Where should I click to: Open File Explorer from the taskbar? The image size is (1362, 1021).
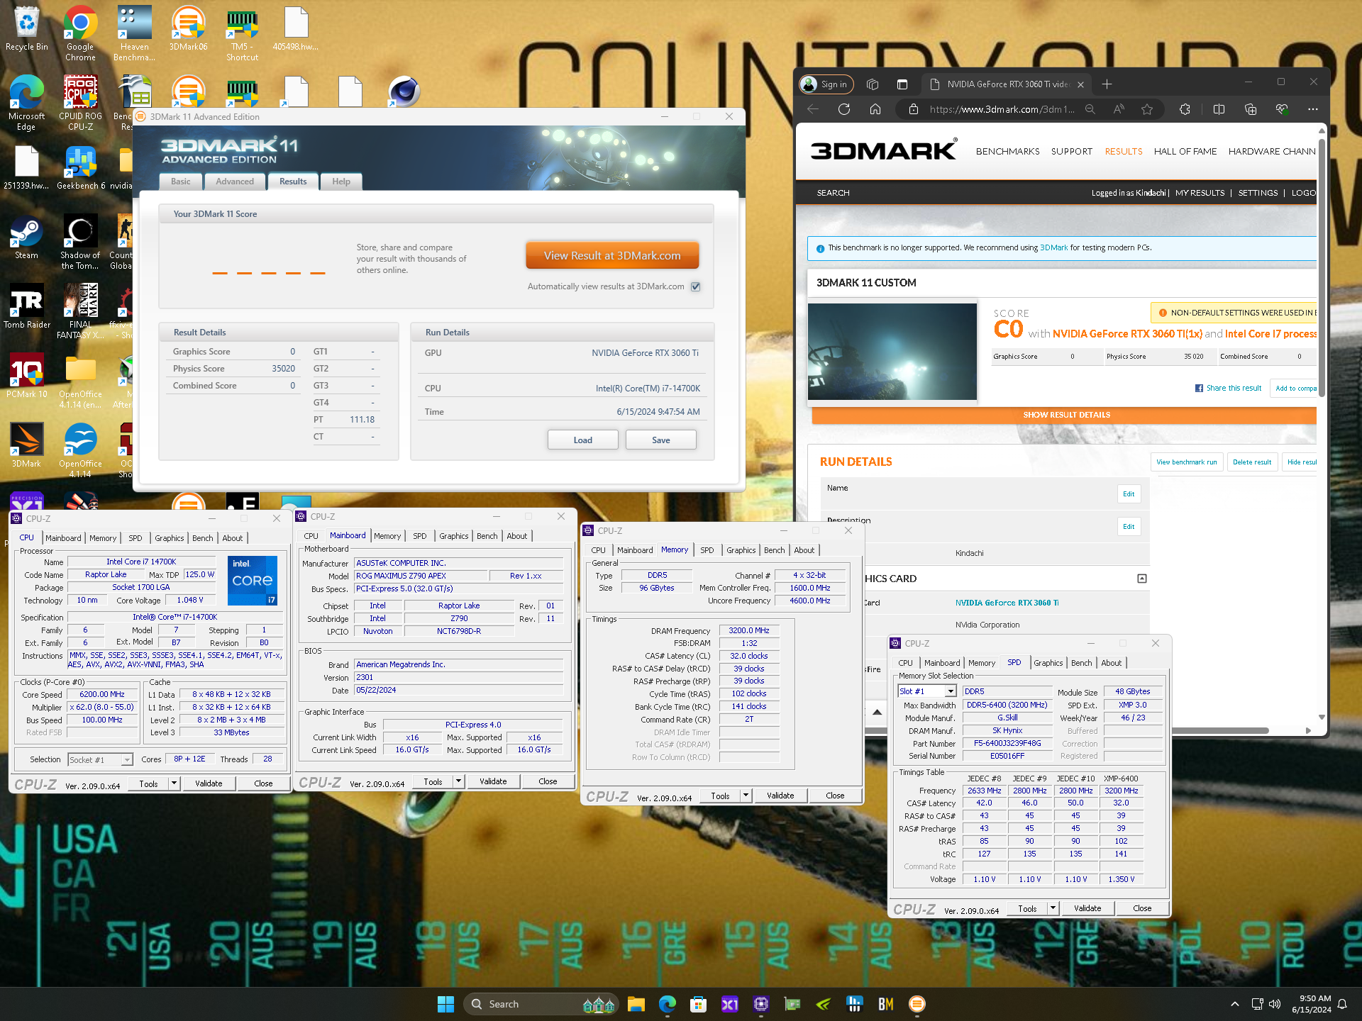pyautogui.click(x=636, y=1004)
